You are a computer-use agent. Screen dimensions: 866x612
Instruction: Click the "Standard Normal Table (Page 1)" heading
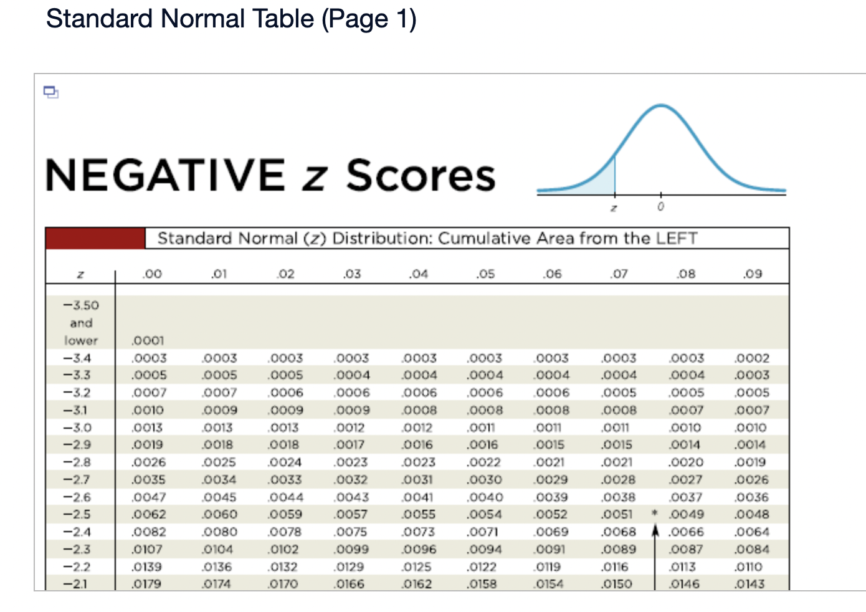click(x=232, y=19)
